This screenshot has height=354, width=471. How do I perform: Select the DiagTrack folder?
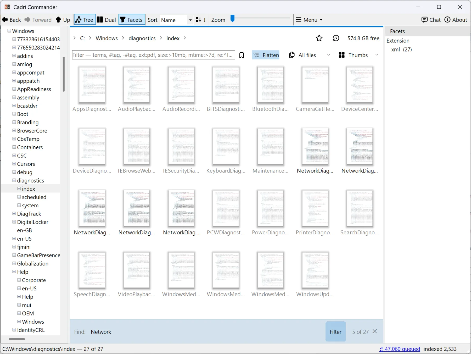[x=29, y=214]
